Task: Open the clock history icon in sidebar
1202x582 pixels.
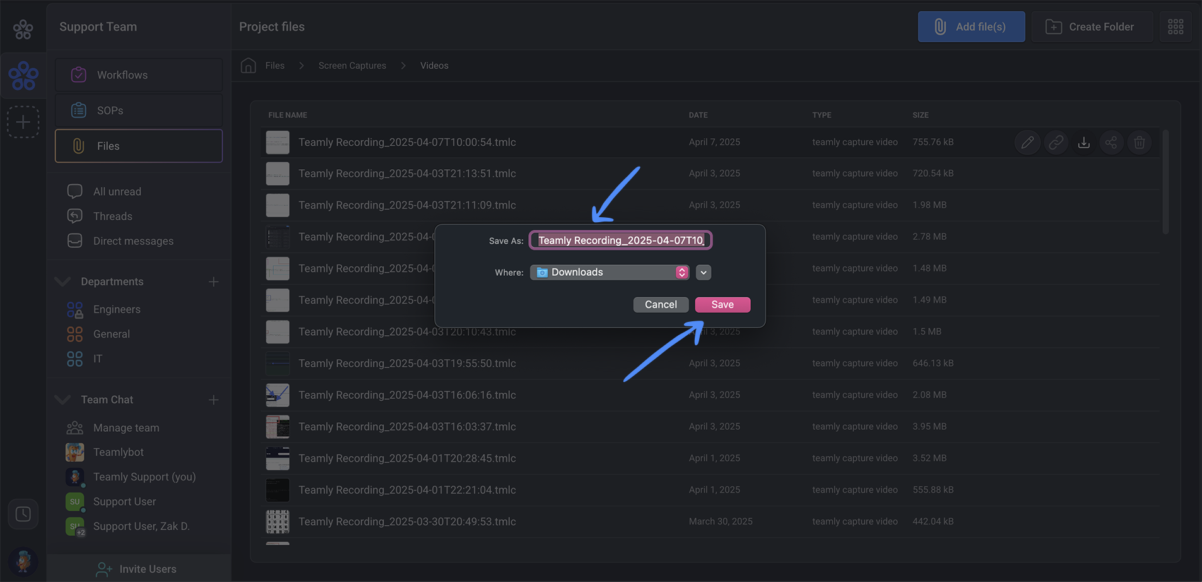Action: (23, 514)
